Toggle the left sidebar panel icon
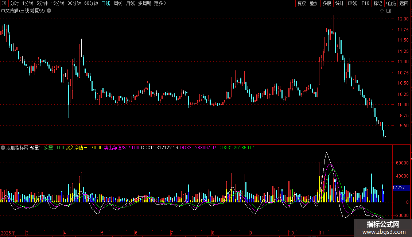The height and width of the screenshot is (237, 412). click(4, 4)
